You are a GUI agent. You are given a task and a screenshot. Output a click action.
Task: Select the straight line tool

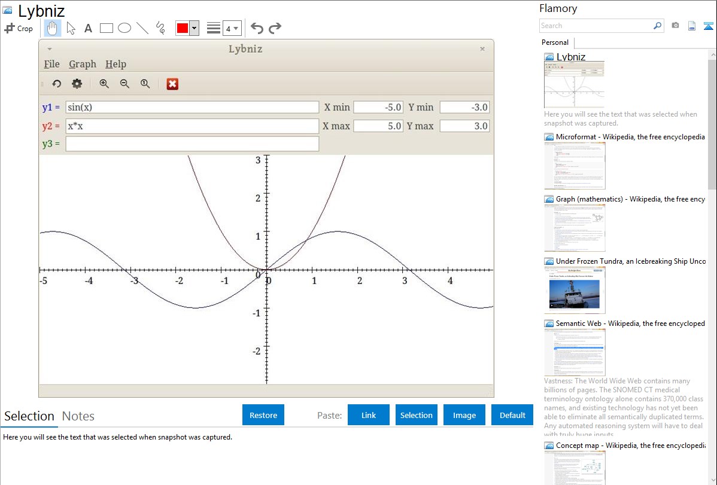(x=142, y=28)
